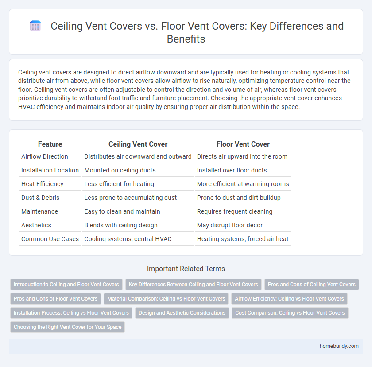Viewport: 372px width, 367px height.
Task: Select Choosing the Right Vent Cover for Your Space
Action: [67, 327]
